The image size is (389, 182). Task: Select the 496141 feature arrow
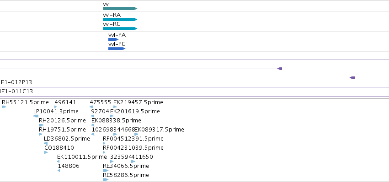[x=56, y=107]
